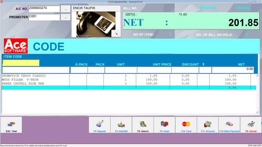The height and width of the screenshot is (147, 262).
Task: Select the WOOD FILLER V-TECH row
Action: pos(129,80)
